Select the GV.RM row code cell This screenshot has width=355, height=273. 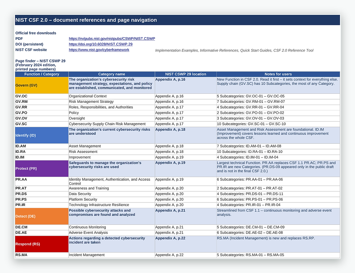point(42,102)
